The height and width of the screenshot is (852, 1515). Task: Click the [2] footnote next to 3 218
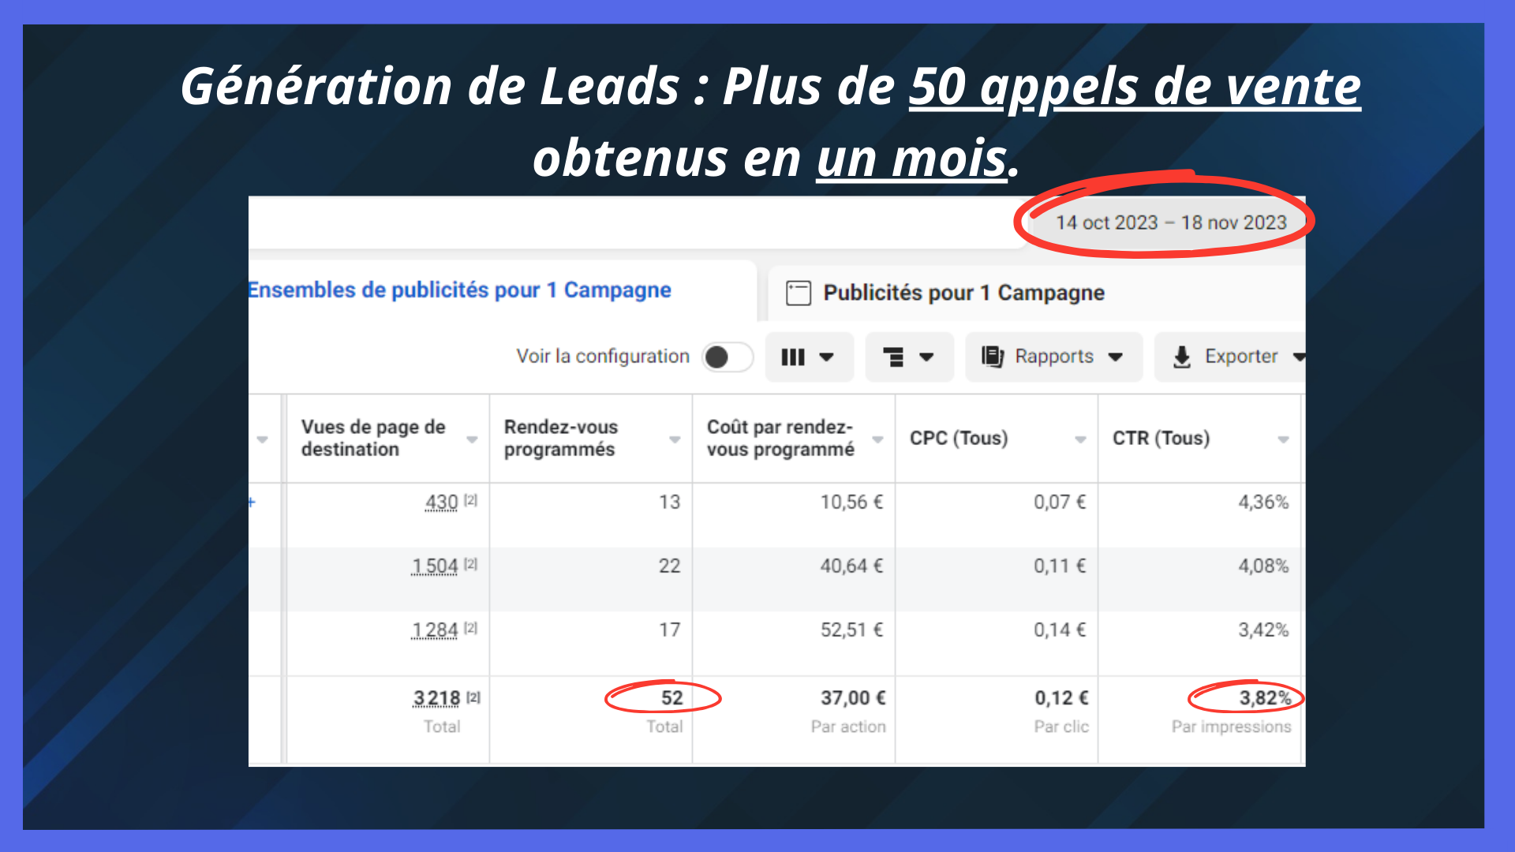[x=473, y=697]
